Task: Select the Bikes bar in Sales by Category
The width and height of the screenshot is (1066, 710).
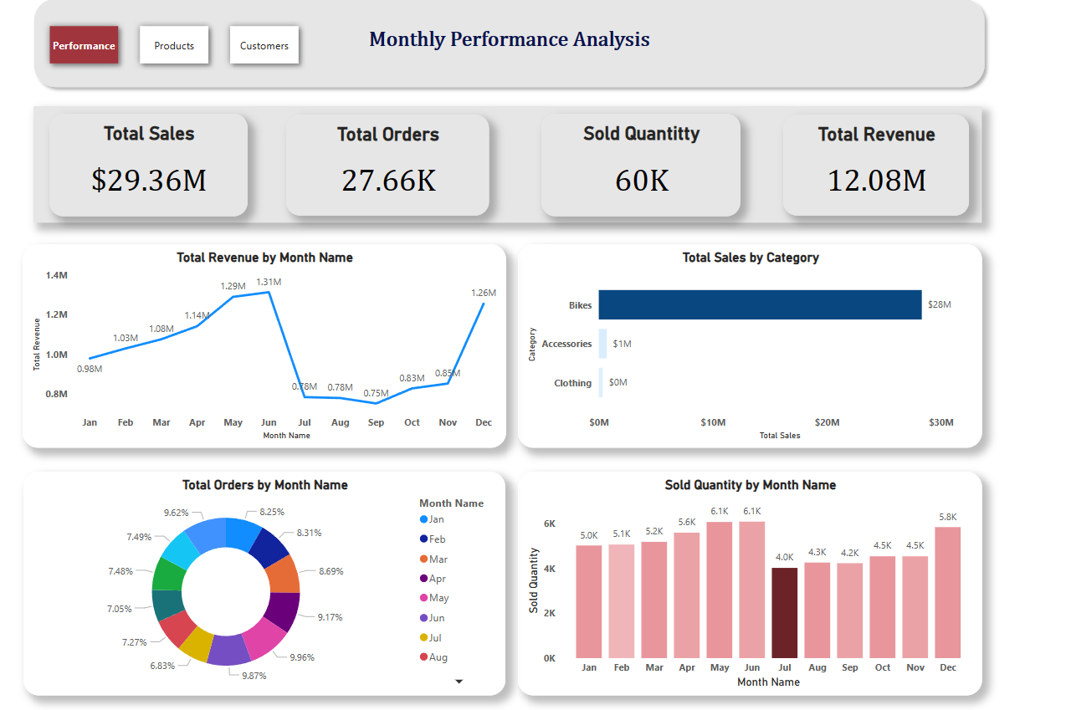Action: coord(760,304)
